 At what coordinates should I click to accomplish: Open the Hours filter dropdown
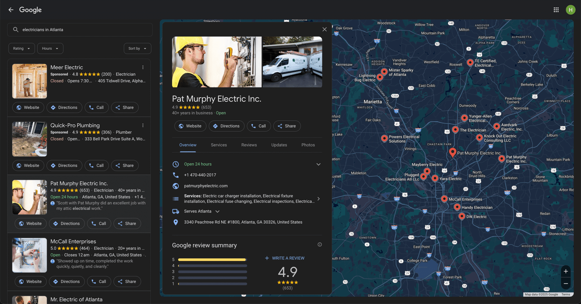point(50,49)
